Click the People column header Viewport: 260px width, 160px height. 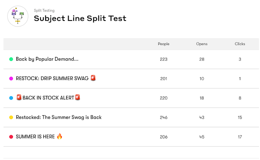[x=163, y=44]
